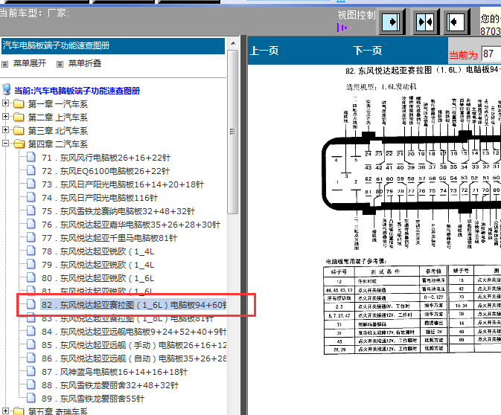This screenshot has height=415, width=501.
Task: Click page icon of item 75 东风雪铁龙赛纳
Action: tap(31, 210)
